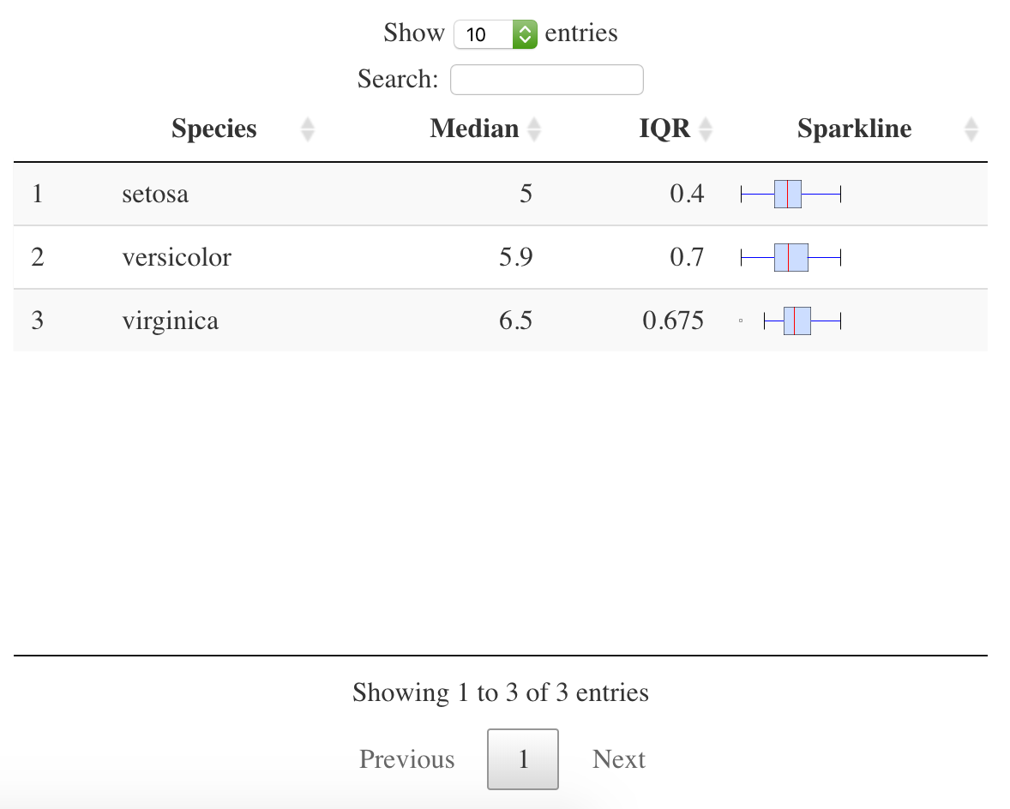This screenshot has width=1010, height=809.
Task: Click the outlier dot beside virginica's boxplot
Action: coord(741,319)
